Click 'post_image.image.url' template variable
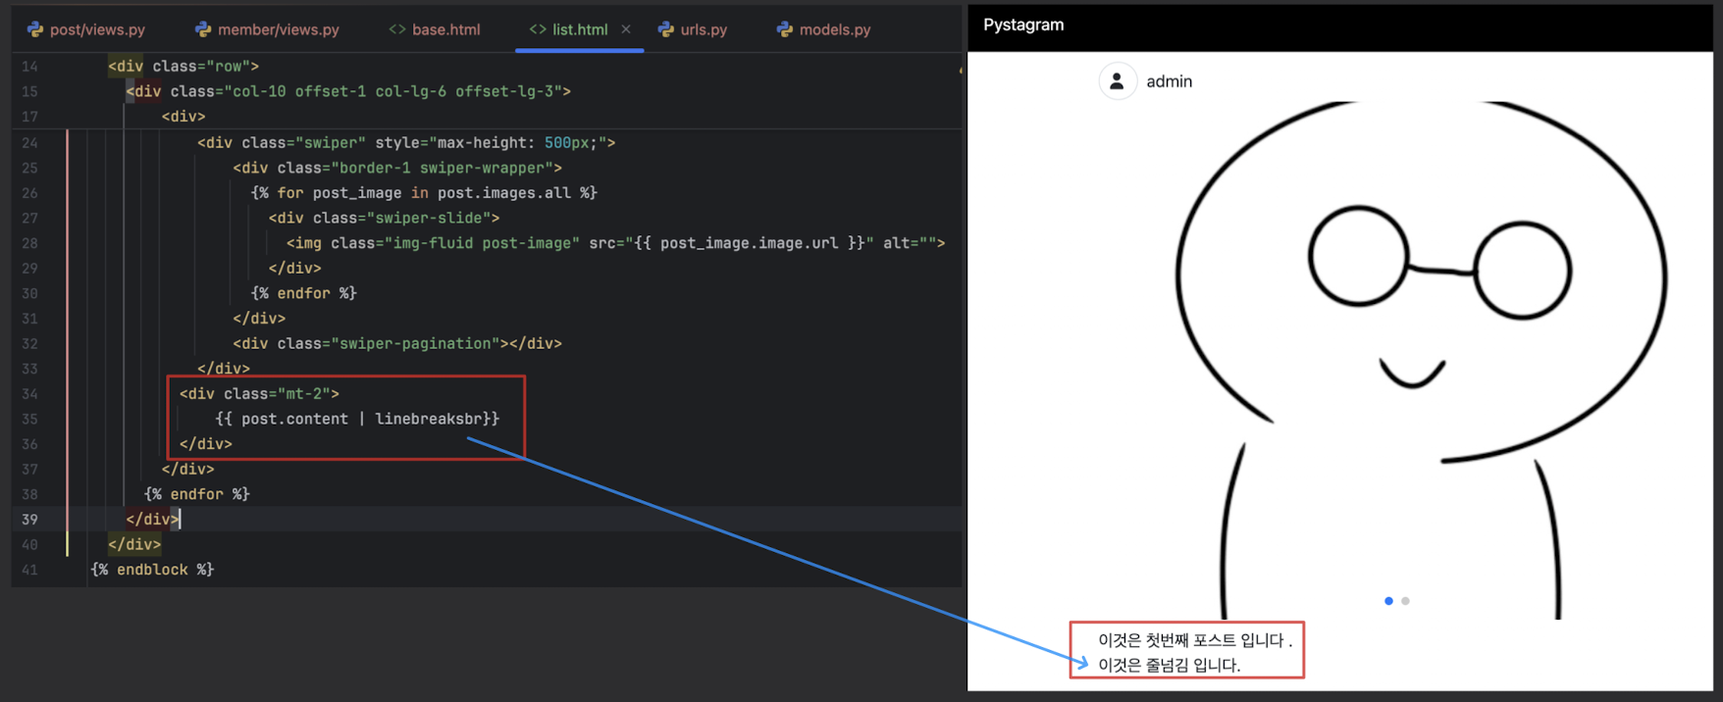The width and height of the screenshot is (1723, 702). point(750,243)
